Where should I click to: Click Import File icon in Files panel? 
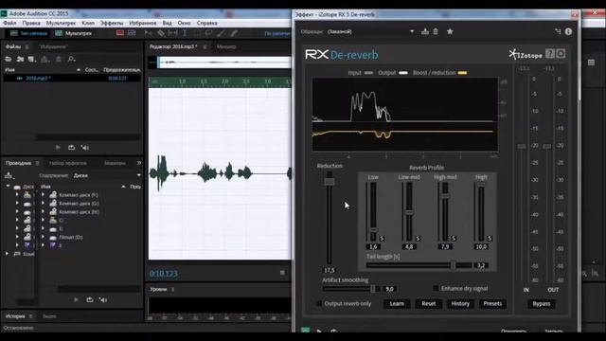click(x=20, y=59)
